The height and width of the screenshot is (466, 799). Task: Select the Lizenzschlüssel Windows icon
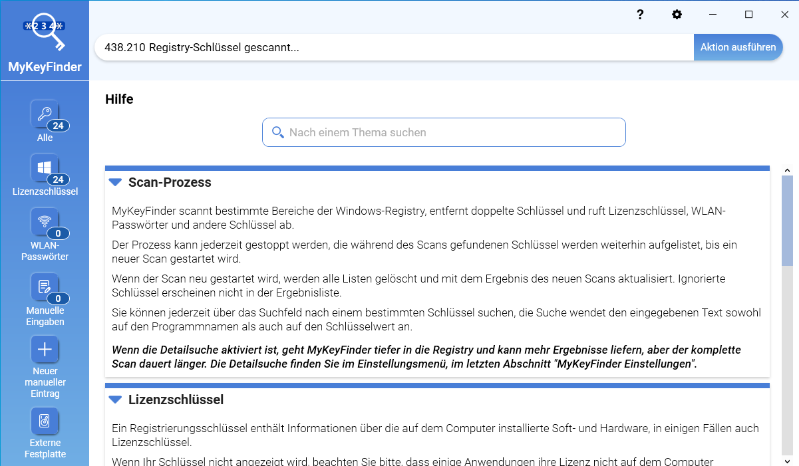45,168
